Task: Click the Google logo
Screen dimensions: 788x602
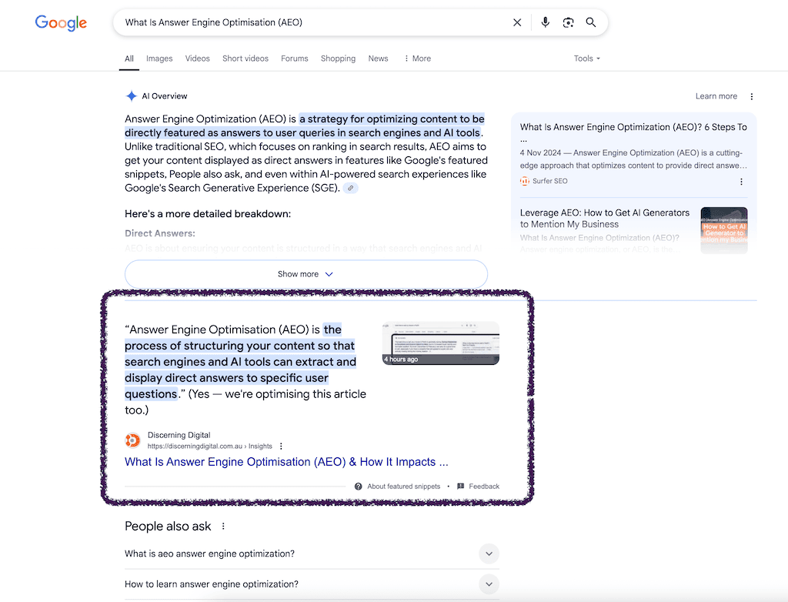Action: coord(61,22)
